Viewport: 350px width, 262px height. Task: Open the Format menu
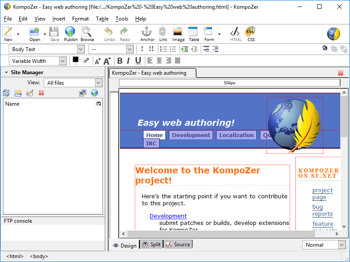tap(80, 19)
